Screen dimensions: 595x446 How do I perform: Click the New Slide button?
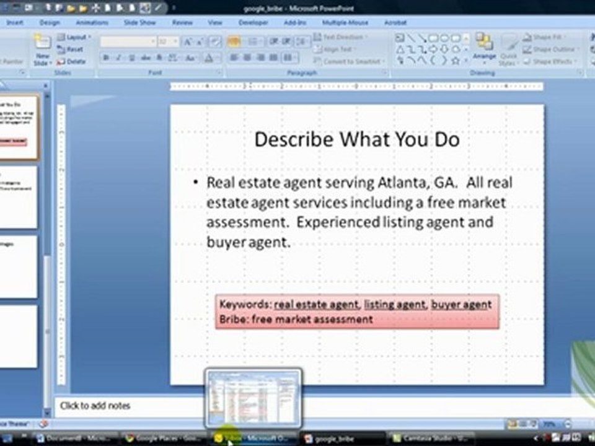pos(42,50)
